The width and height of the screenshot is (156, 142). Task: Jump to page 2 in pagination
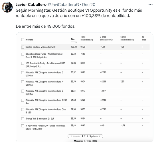[85, 136]
